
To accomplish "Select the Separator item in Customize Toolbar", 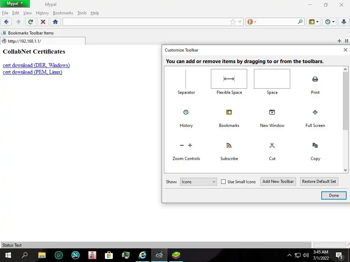I will pos(186,82).
